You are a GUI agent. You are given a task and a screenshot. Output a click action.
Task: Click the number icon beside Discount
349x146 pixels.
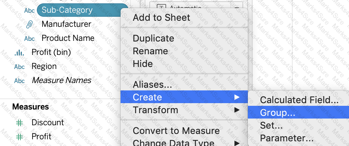[x=19, y=123]
